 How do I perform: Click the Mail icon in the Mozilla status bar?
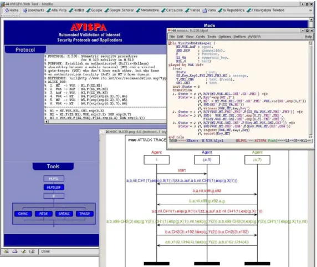tap(15, 251)
